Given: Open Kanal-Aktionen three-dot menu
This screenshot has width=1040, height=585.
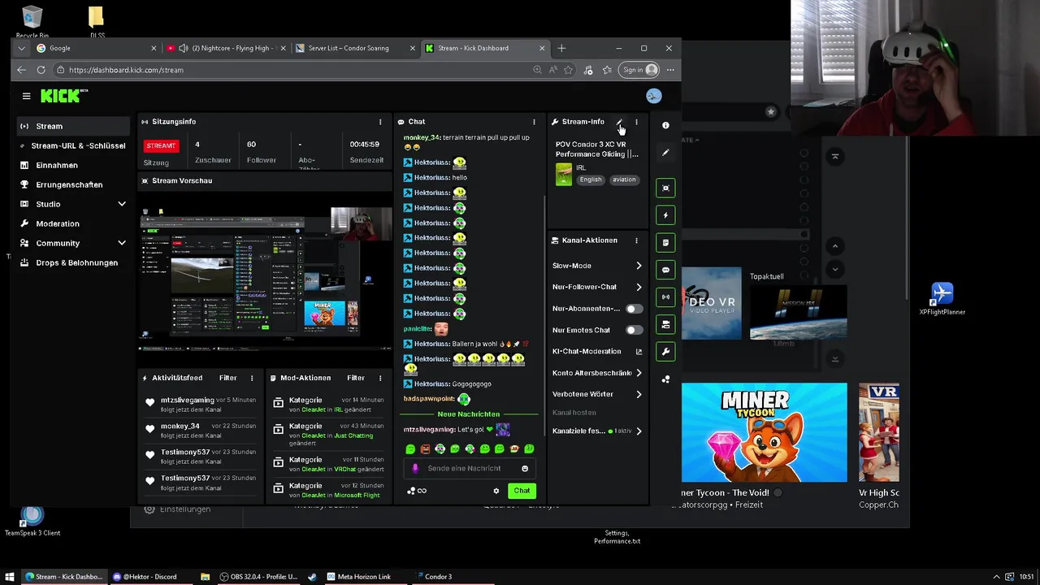Looking at the screenshot, I should coord(636,240).
